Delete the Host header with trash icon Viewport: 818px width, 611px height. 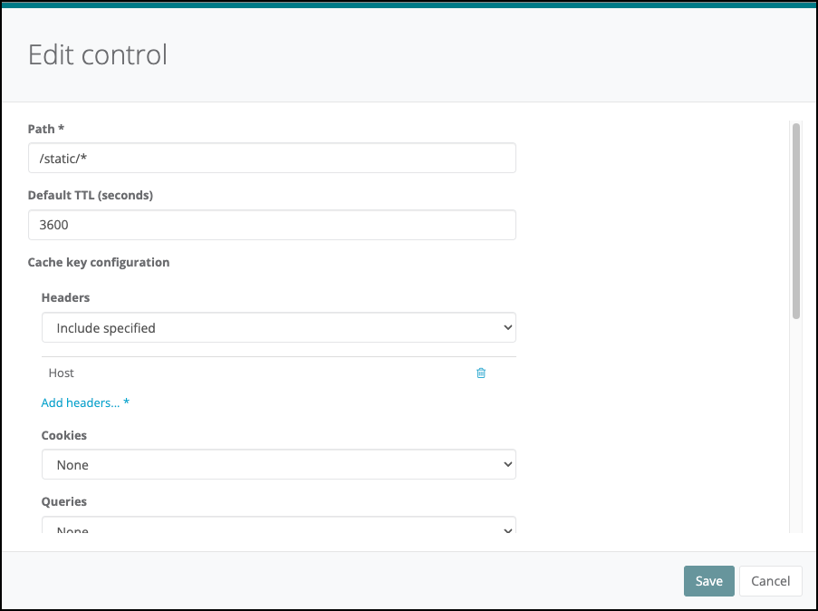481,373
